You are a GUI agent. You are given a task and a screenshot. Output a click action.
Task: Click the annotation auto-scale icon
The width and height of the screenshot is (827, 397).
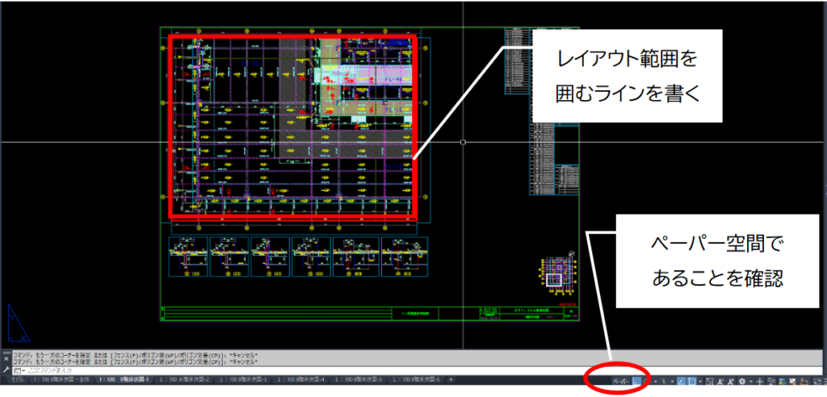(x=732, y=381)
